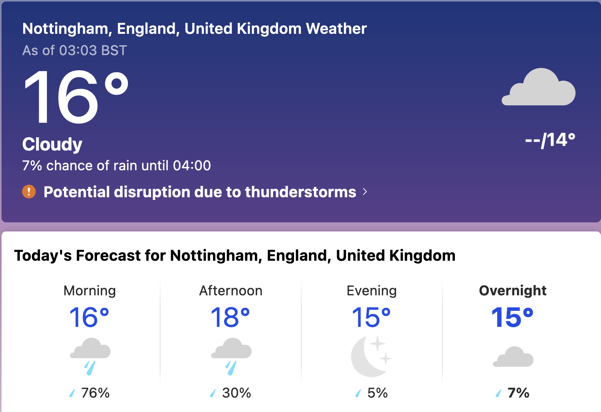601x412 pixels.
Task: Click the raindrop icon beside 7%
Action: [499, 393]
